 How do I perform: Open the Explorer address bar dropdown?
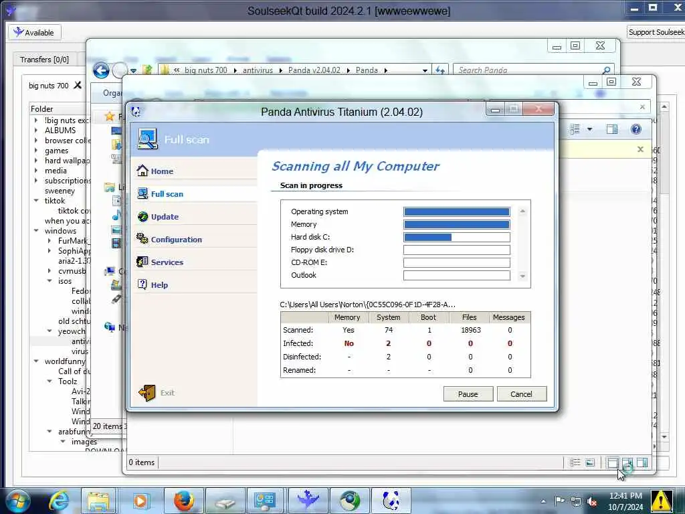tap(425, 70)
